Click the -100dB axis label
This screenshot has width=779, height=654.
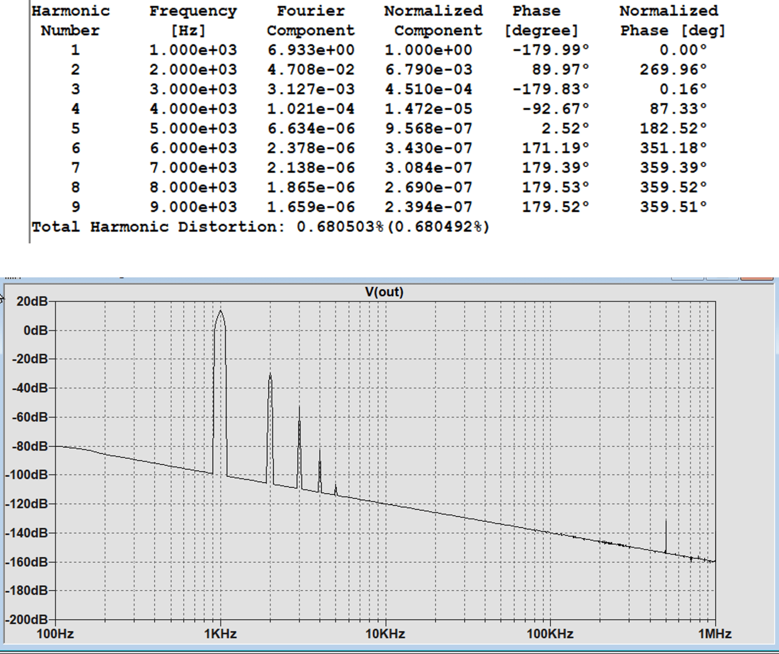pos(27,475)
